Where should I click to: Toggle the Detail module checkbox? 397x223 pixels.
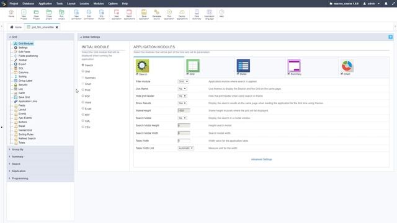point(238,74)
